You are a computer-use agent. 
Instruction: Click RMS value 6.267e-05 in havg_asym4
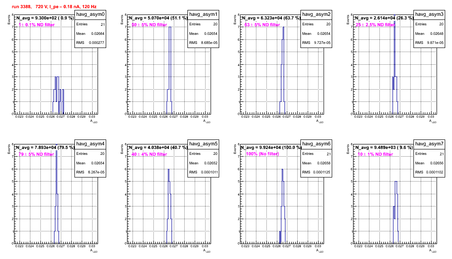click(97, 172)
